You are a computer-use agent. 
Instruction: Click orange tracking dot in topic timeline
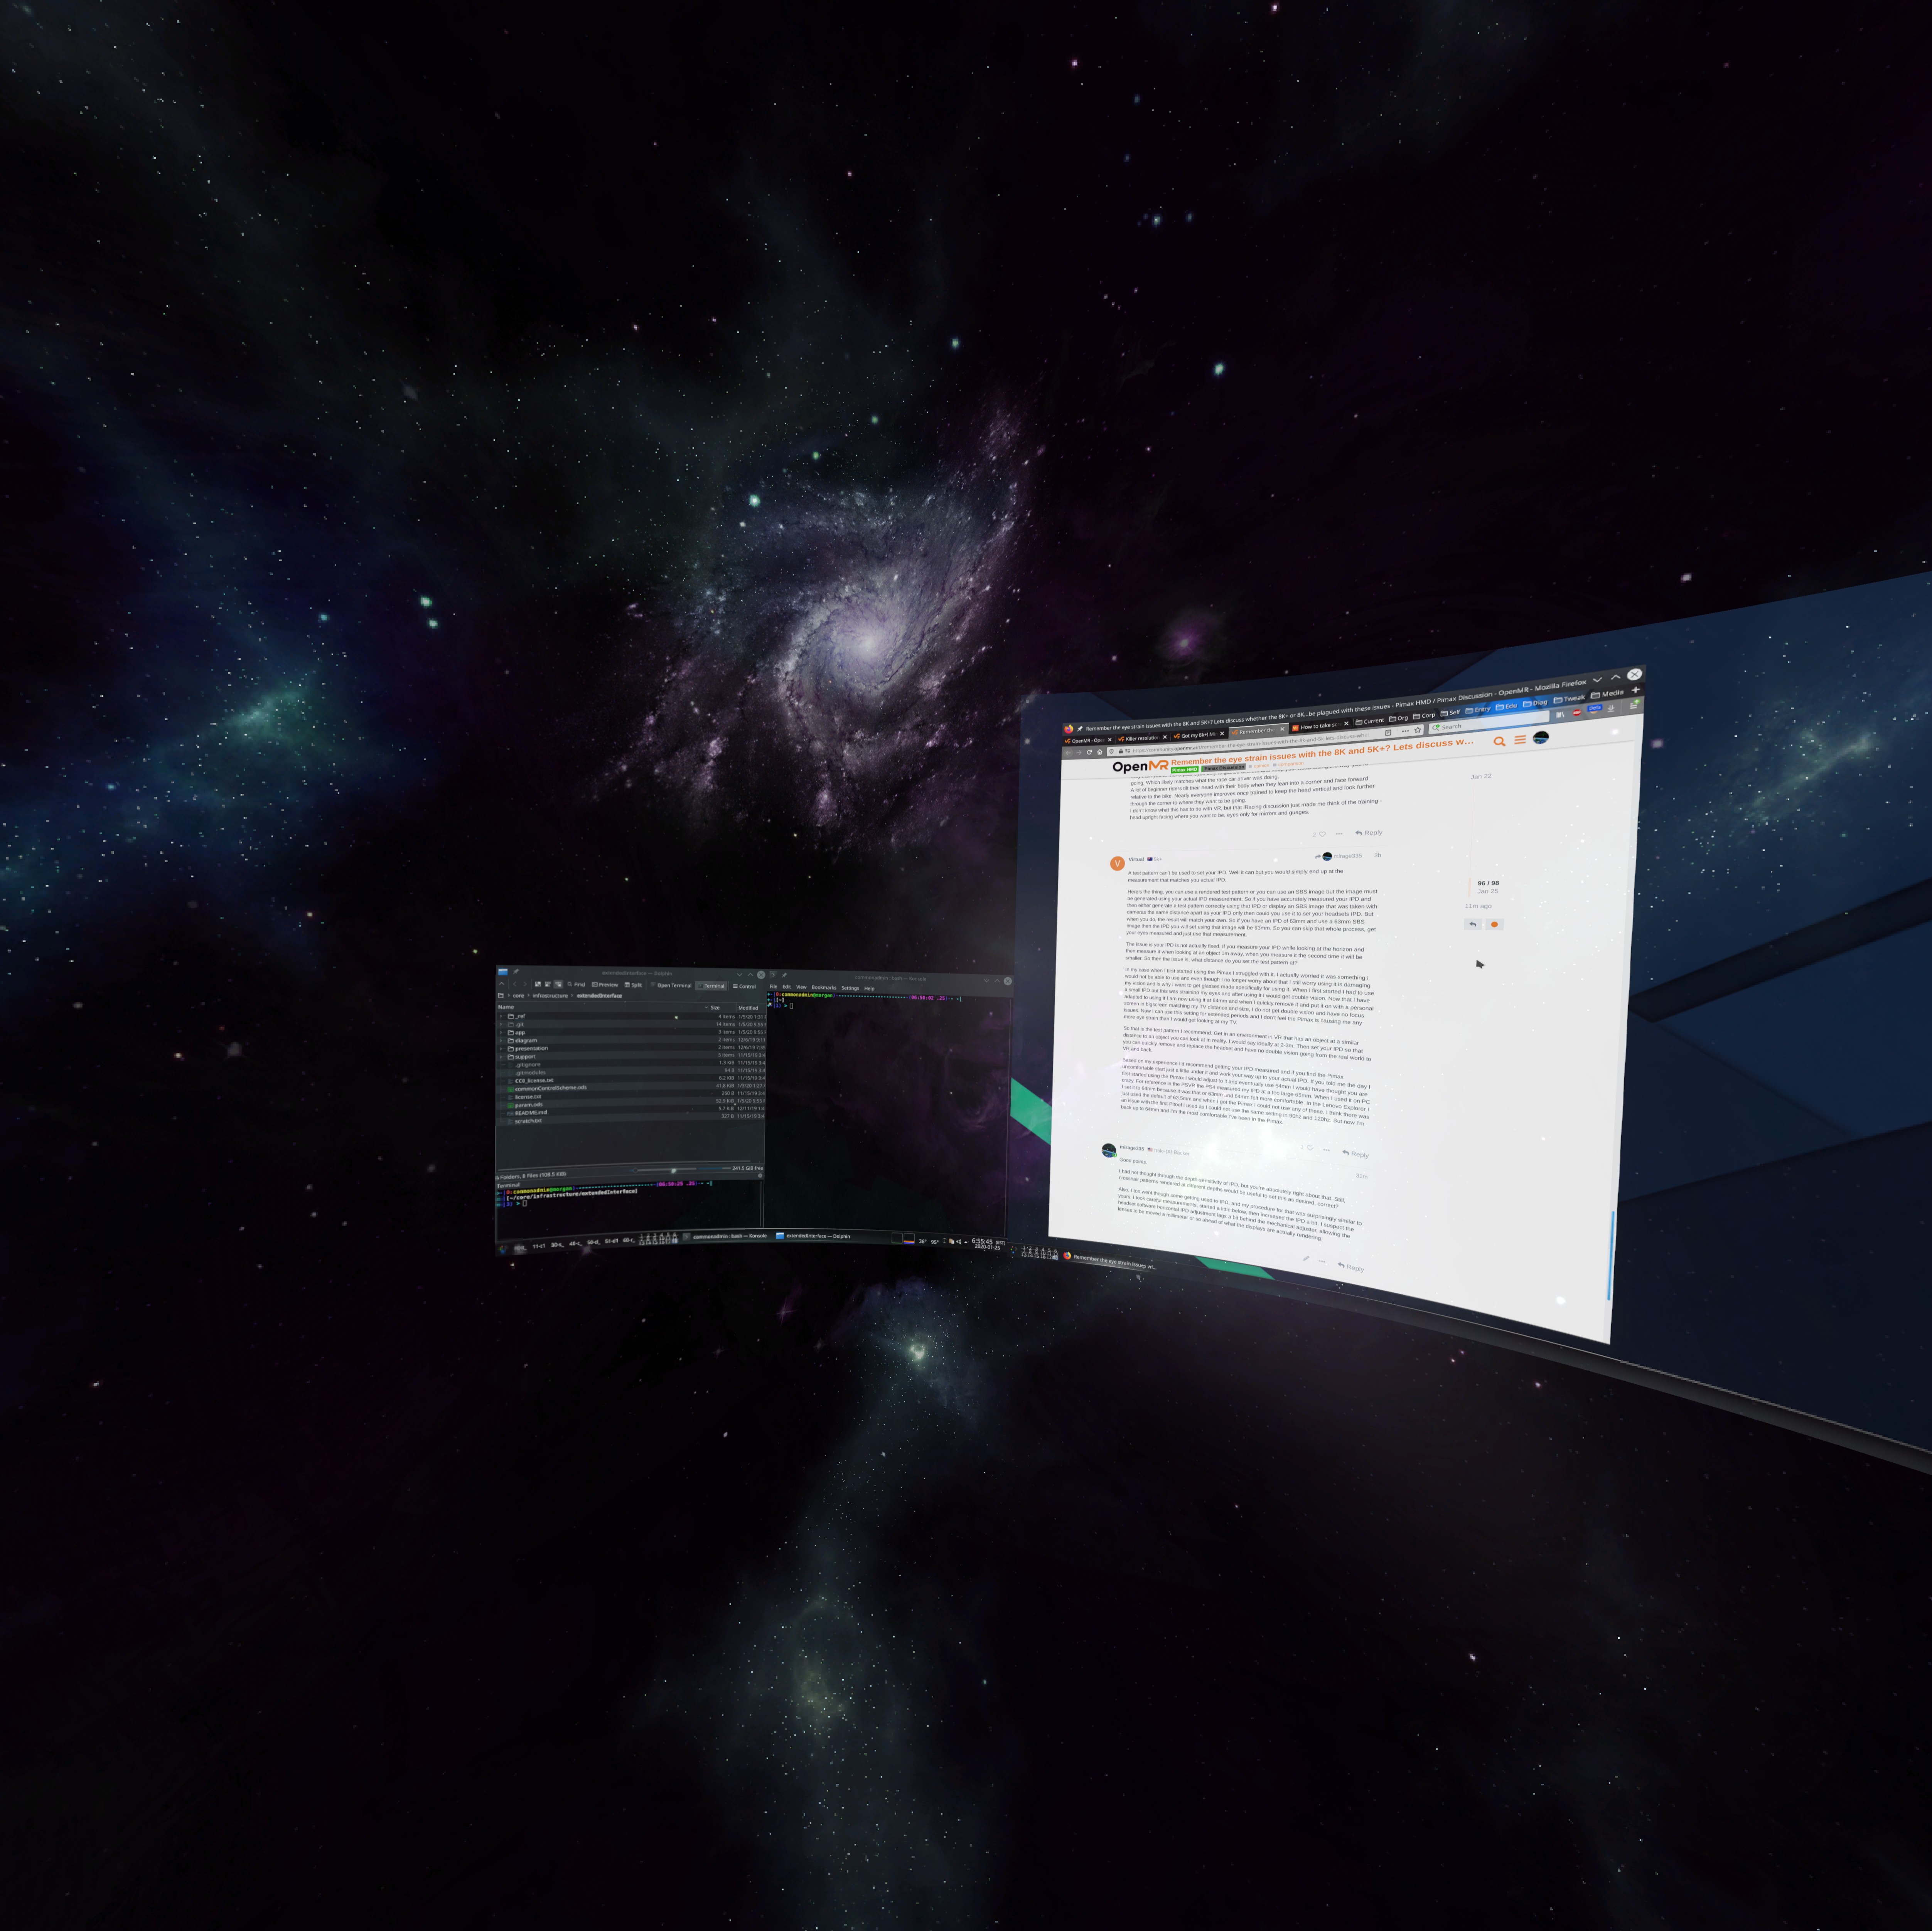pyautogui.click(x=1495, y=924)
